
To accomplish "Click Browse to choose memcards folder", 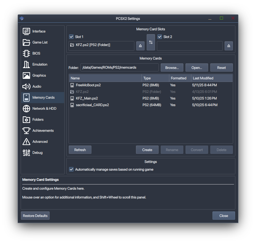I will pos(172,68).
